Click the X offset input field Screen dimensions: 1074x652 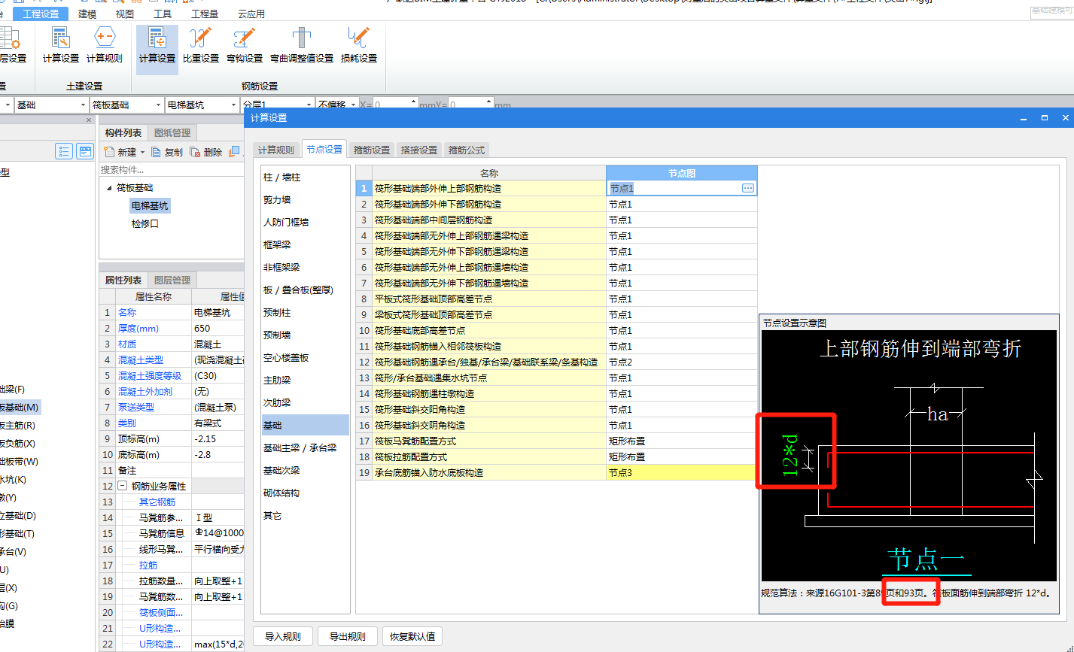395,105
